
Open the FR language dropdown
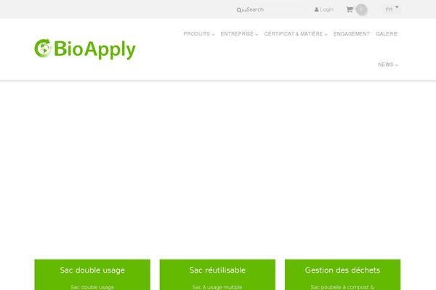click(392, 9)
